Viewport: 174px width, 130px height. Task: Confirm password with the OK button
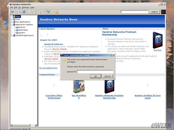(95, 76)
